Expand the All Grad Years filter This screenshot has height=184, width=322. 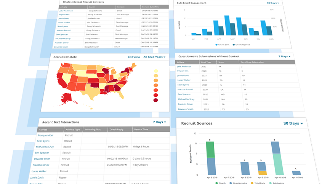(x=155, y=57)
